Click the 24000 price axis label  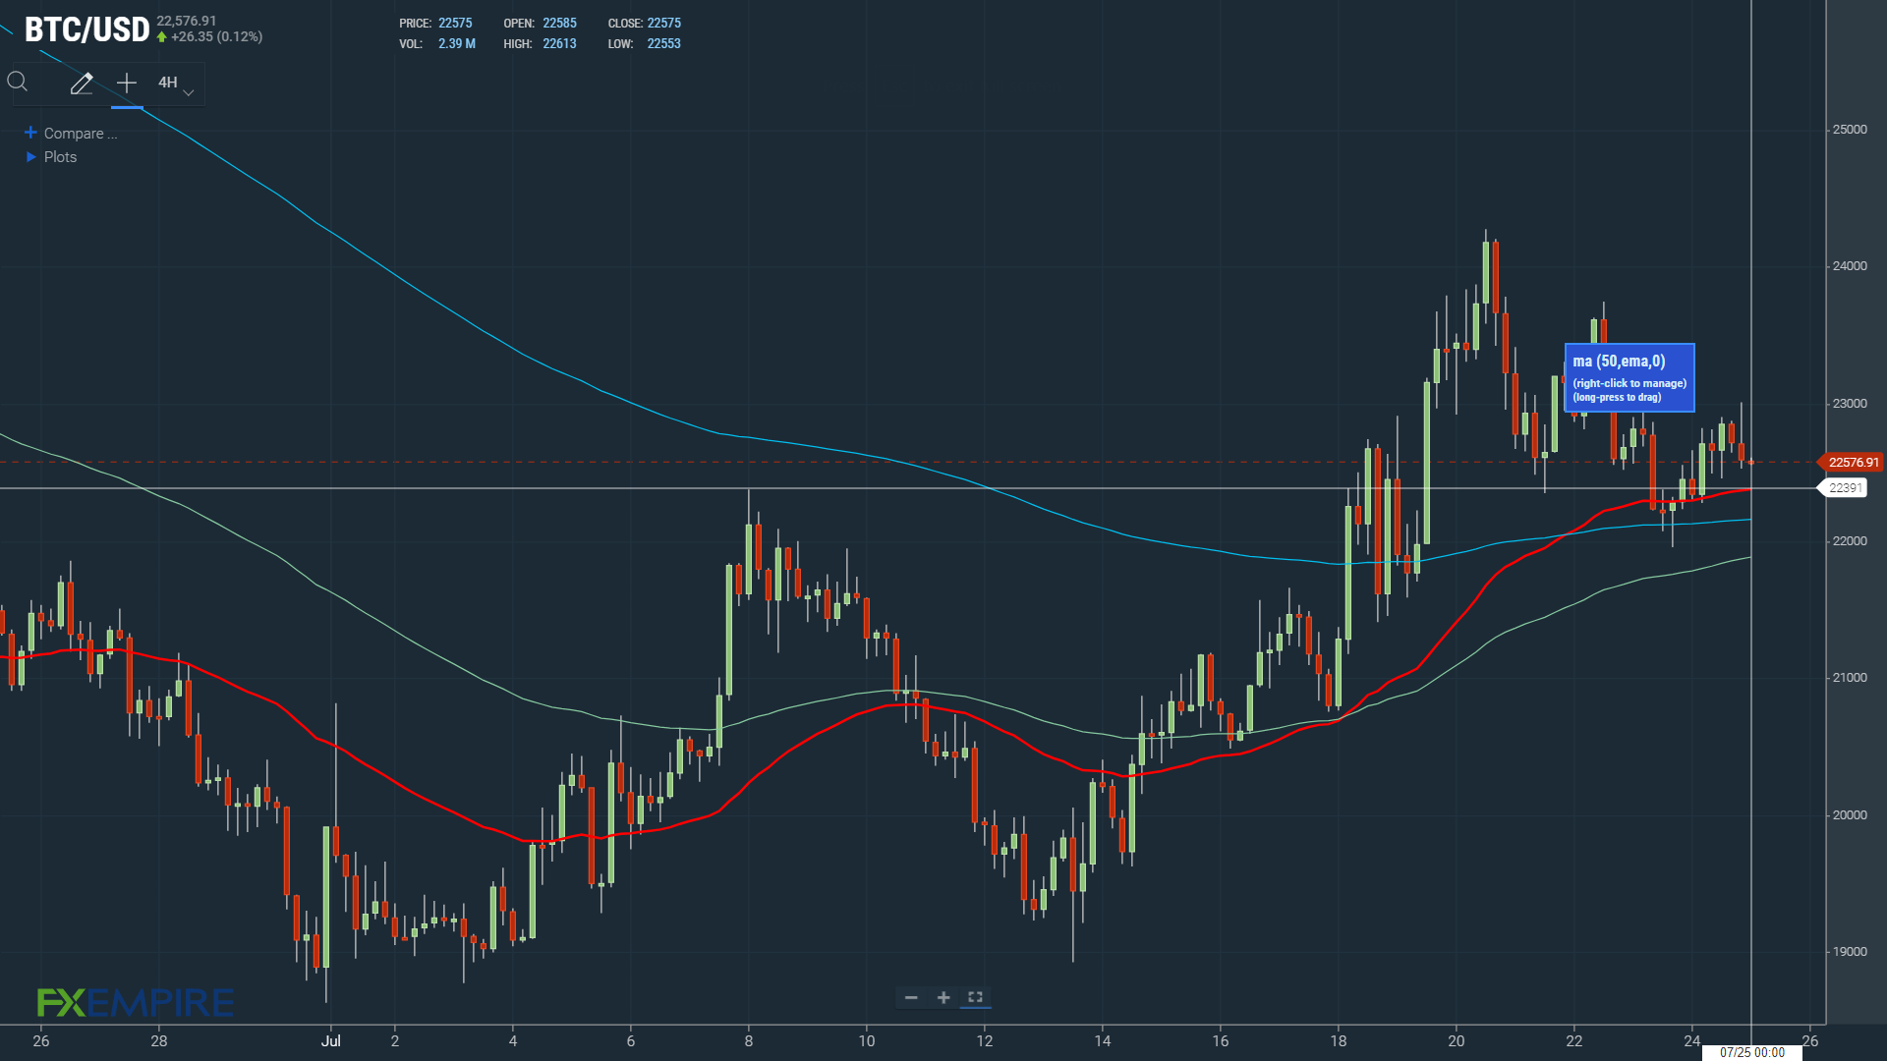(x=1850, y=266)
